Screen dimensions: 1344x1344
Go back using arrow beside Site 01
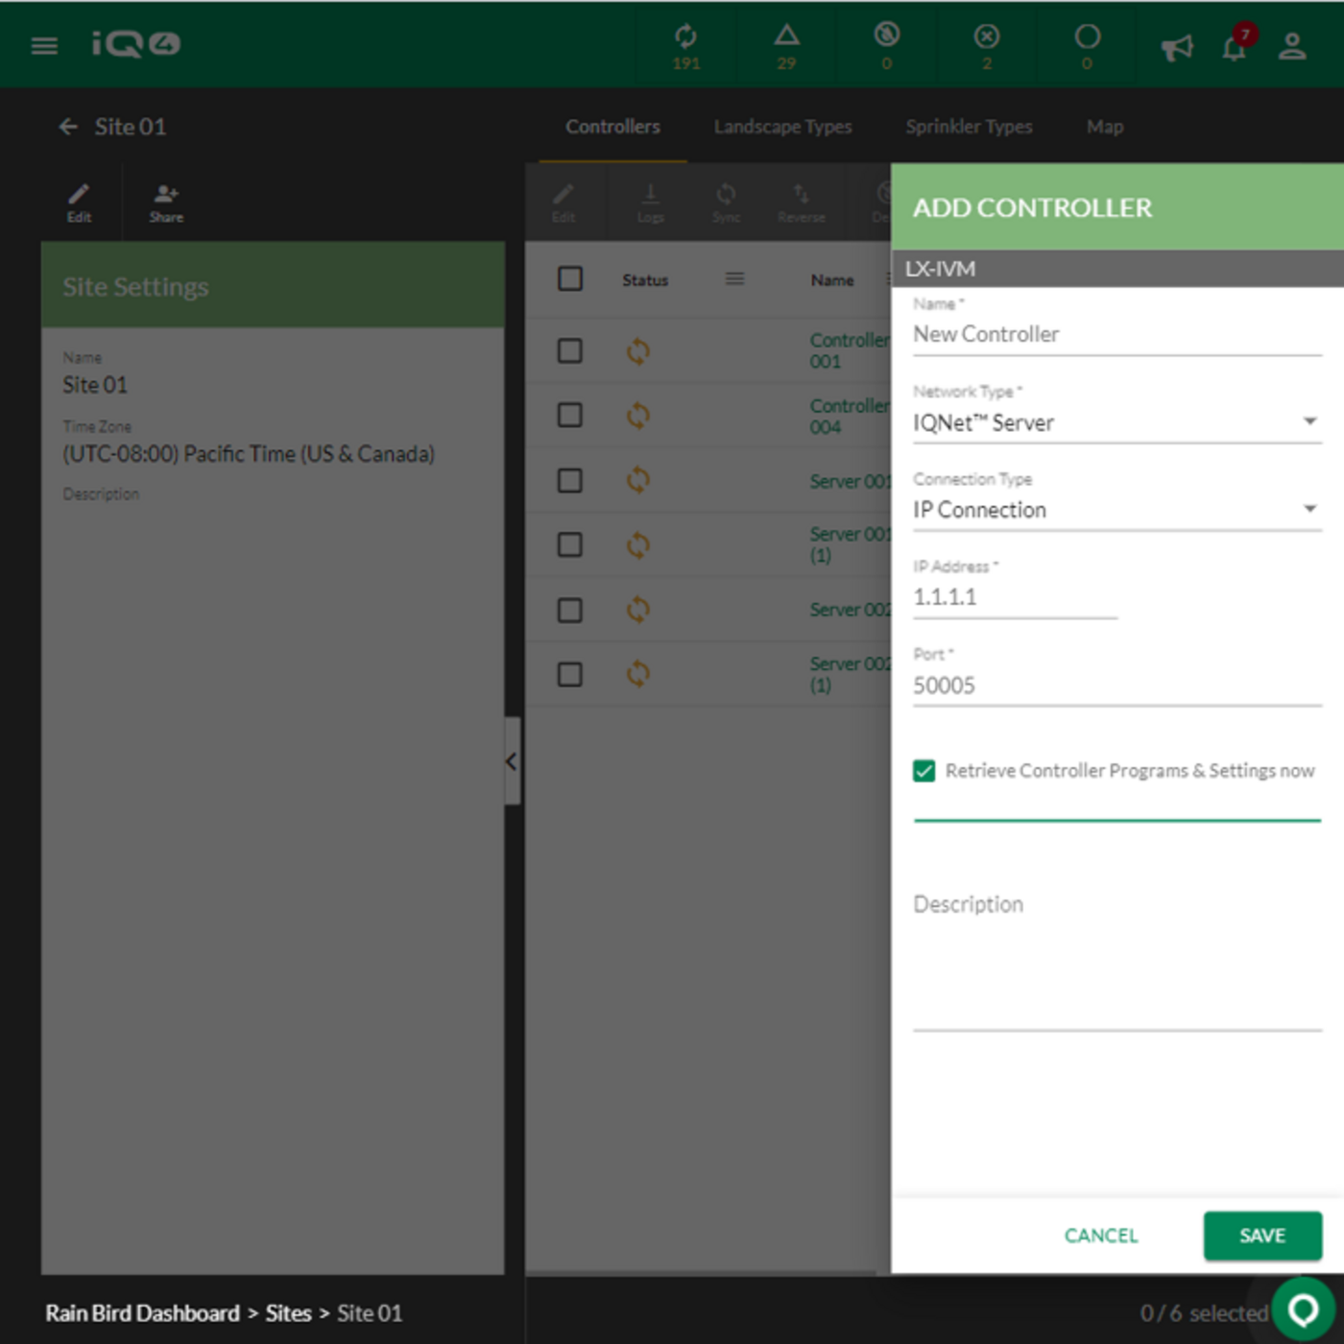coord(67,127)
